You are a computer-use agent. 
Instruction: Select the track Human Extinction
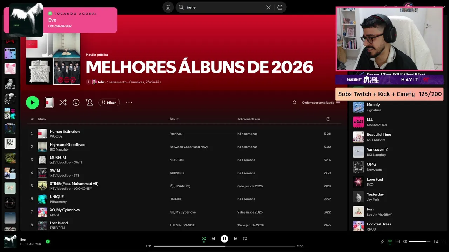(65, 132)
